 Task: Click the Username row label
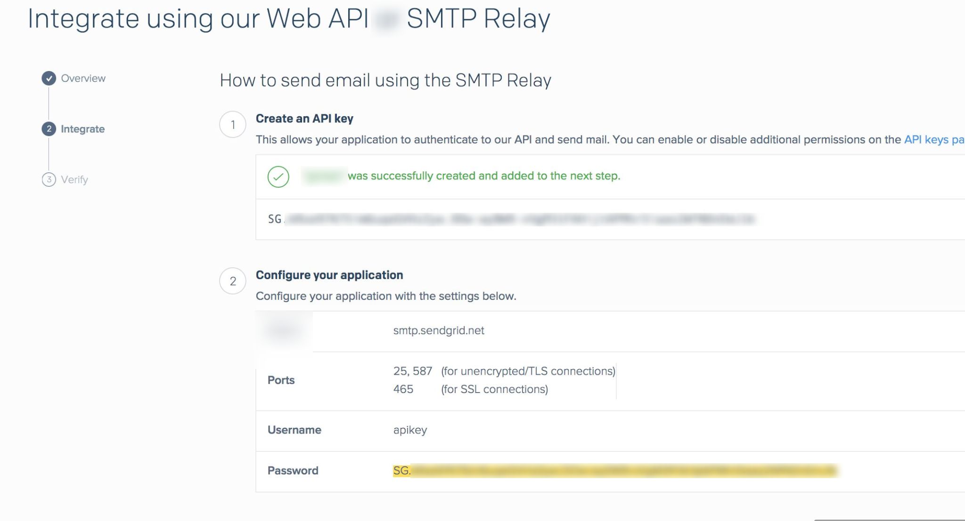pos(294,430)
